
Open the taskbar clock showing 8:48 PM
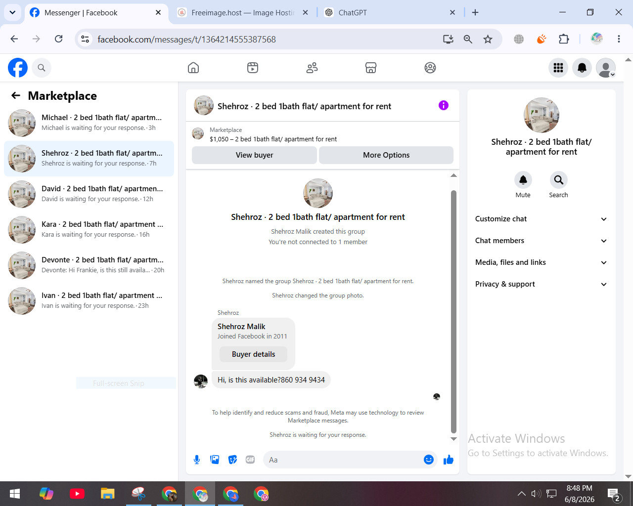pyautogui.click(x=580, y=494)
